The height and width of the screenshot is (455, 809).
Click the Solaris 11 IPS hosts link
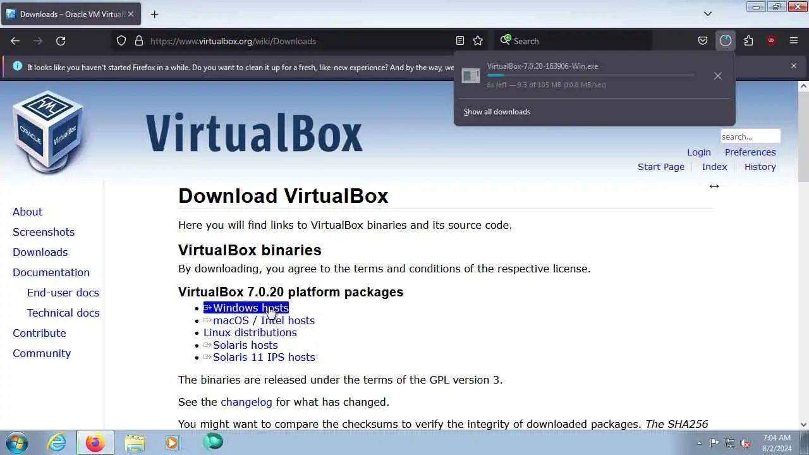259,357
